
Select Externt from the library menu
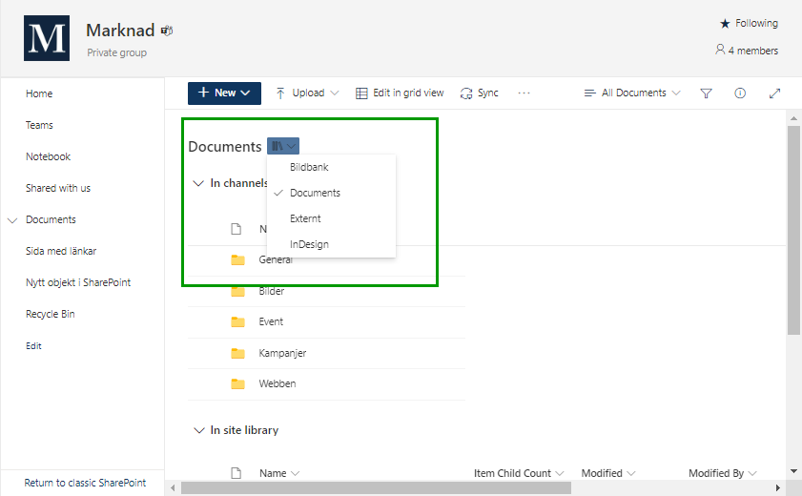tap(305, 218)
